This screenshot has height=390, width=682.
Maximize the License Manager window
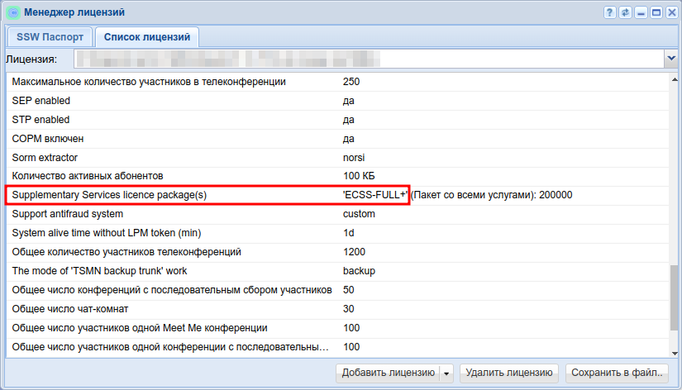pyautogui.click(x=655, y=12)
